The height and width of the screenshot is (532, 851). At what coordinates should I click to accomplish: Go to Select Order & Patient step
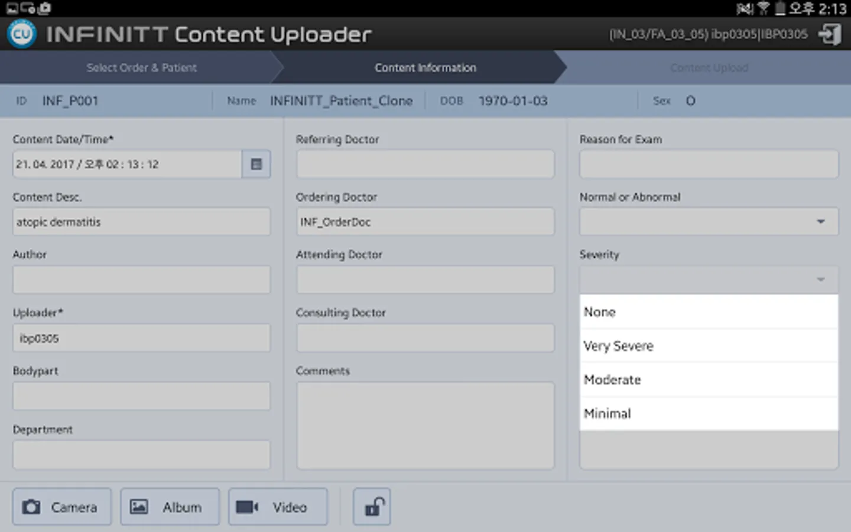click(141, 67)
